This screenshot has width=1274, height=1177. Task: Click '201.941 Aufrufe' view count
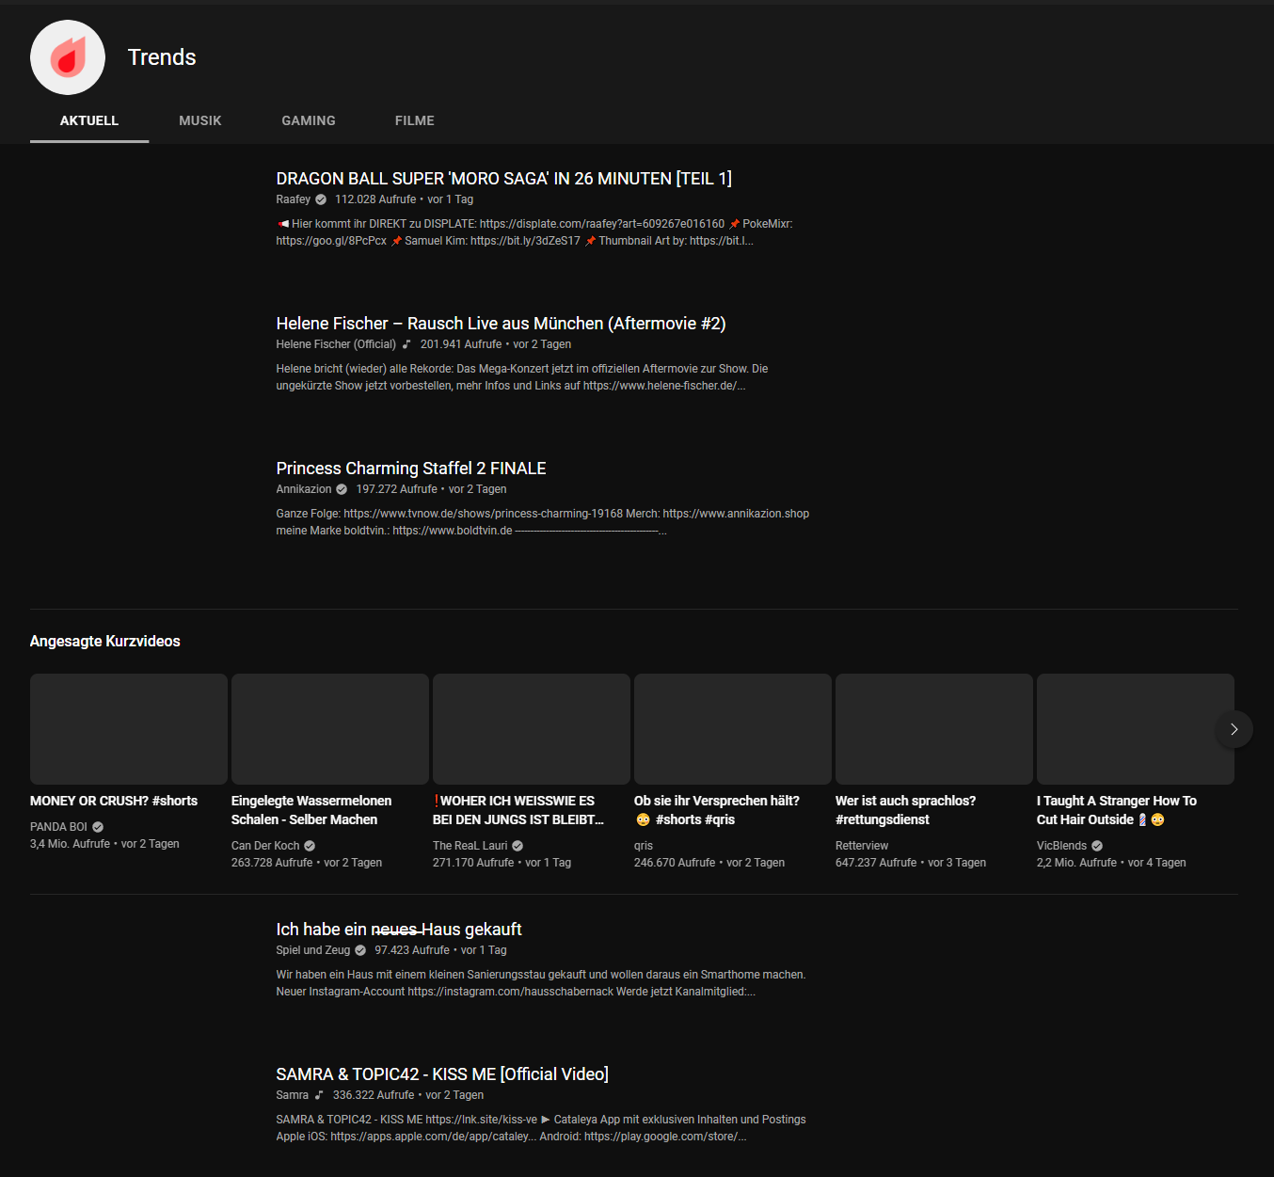(461, 344)
